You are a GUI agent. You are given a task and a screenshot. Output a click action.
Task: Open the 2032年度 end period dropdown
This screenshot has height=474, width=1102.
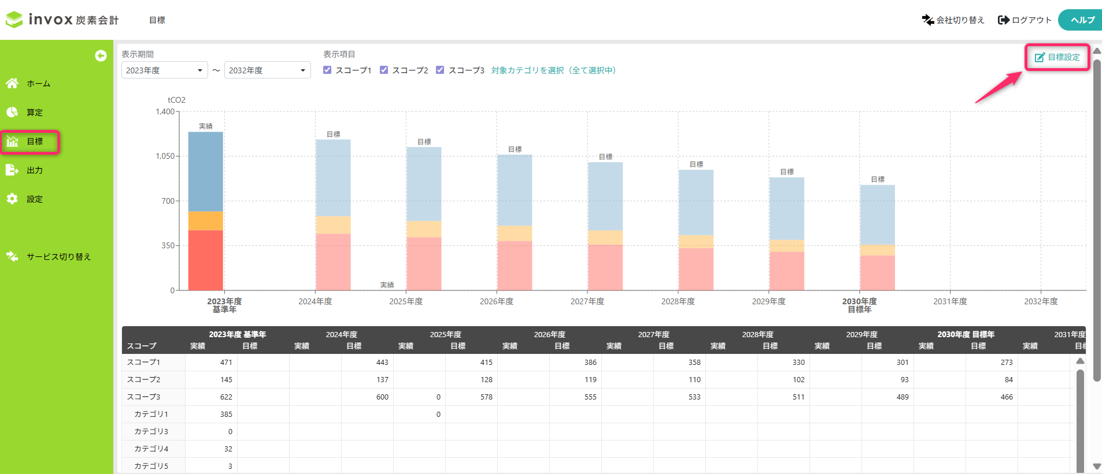pyautogui.click(x=267, y=70)
